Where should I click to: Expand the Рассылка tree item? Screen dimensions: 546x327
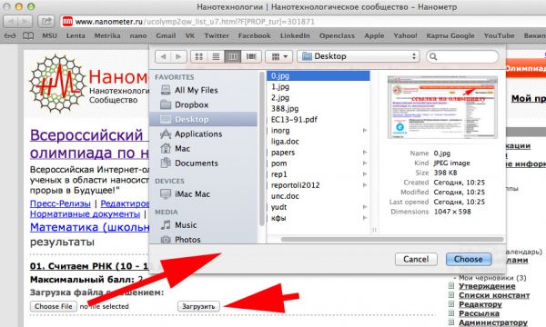451,313
